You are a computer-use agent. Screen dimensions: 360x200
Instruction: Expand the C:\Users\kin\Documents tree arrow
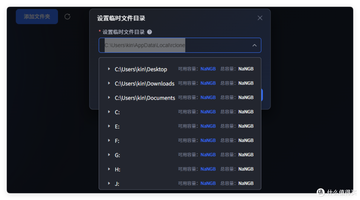(109, 98)
